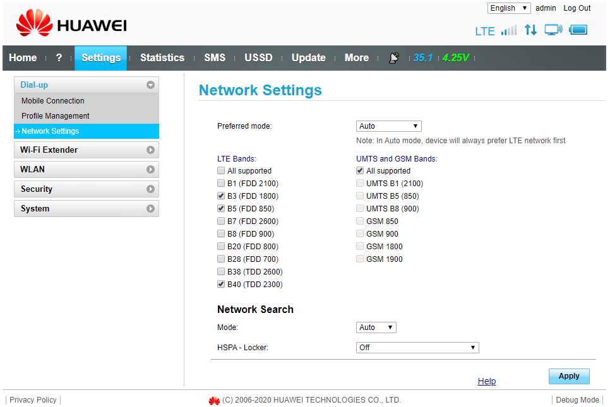Toggle UMTS B5 (850) checkbox
Image resolution: width=610 pixels, height=407 pixels.
point(360,196)
